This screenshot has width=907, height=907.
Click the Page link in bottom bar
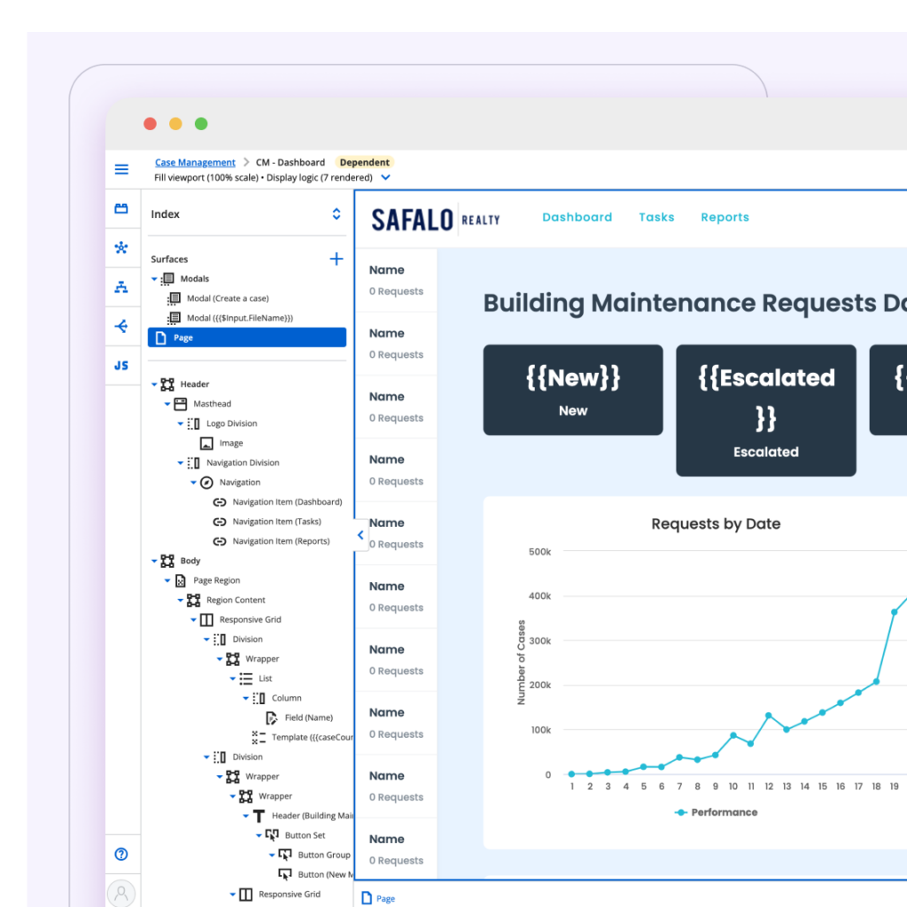(x=386, y=899)
